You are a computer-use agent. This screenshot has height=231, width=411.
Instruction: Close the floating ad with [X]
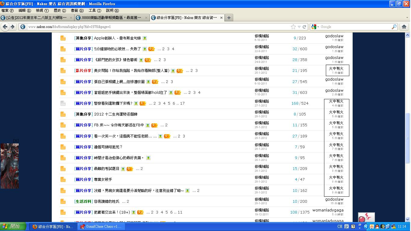click(16, 141)
